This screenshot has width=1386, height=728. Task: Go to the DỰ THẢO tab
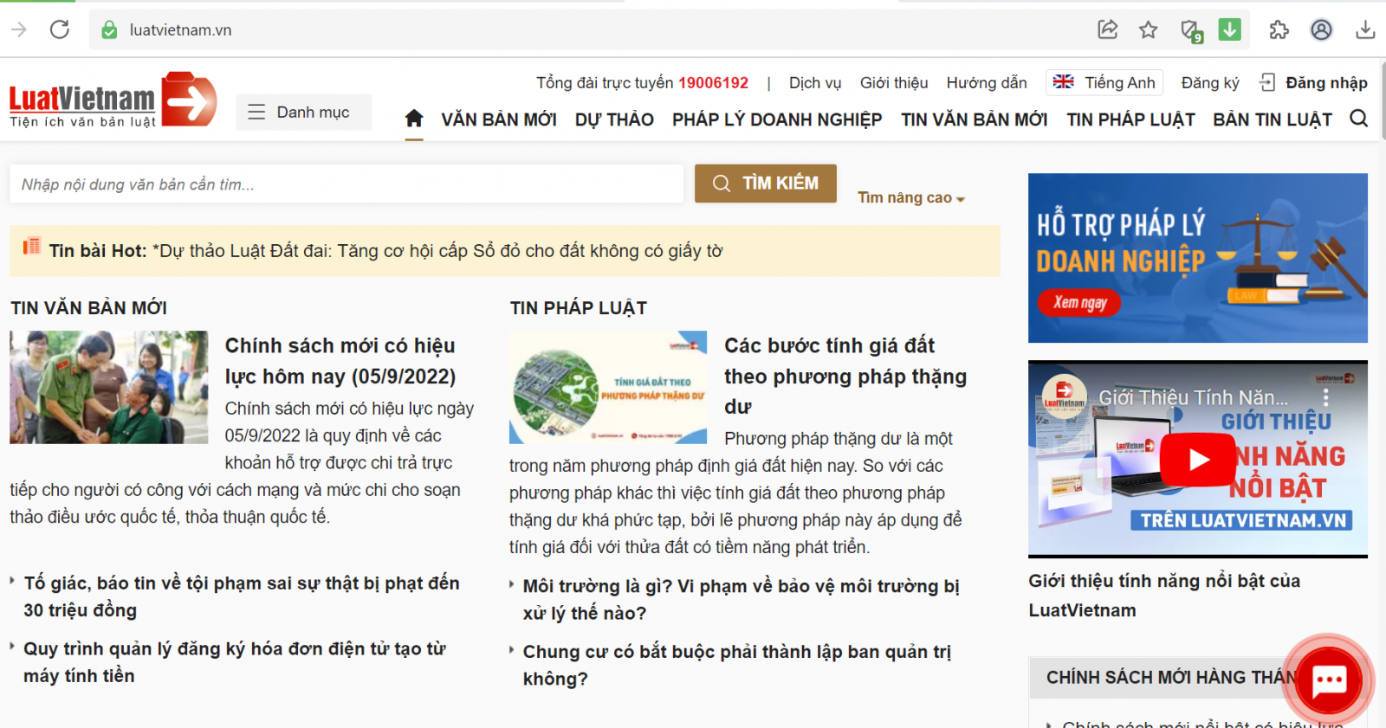coord(614,119)
